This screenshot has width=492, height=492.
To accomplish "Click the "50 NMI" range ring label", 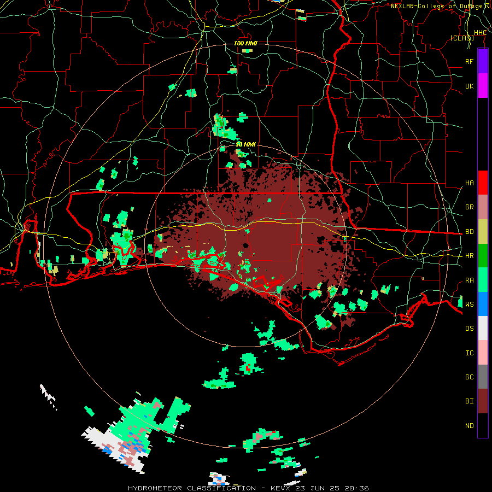I will (x=245, y=144).
